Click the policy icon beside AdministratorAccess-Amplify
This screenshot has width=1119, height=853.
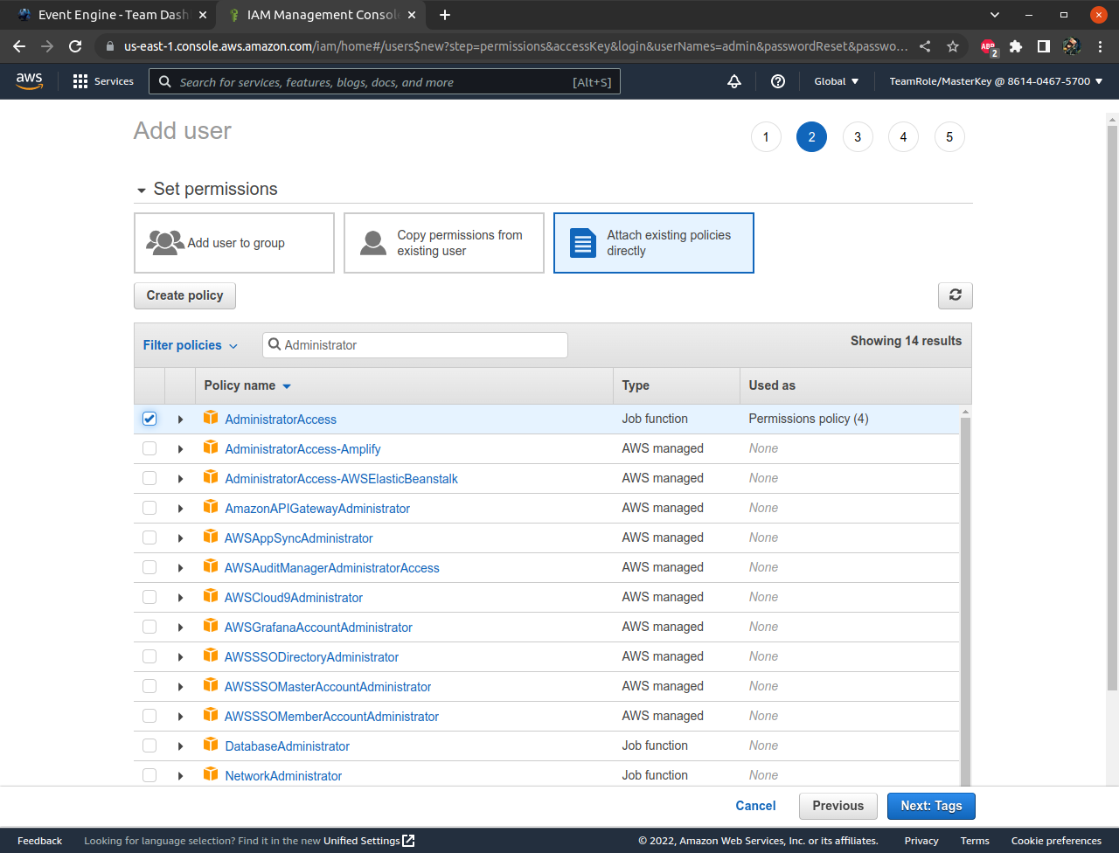[211, 447]
